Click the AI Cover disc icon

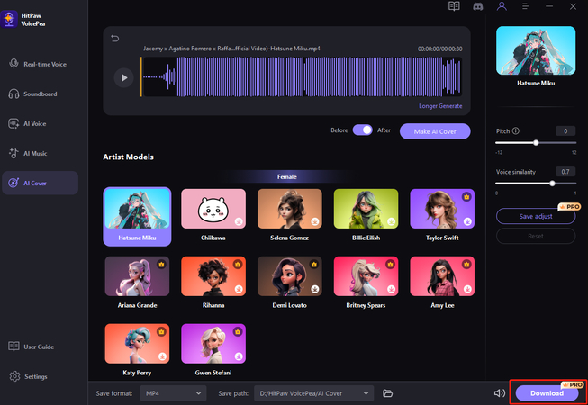14,183
